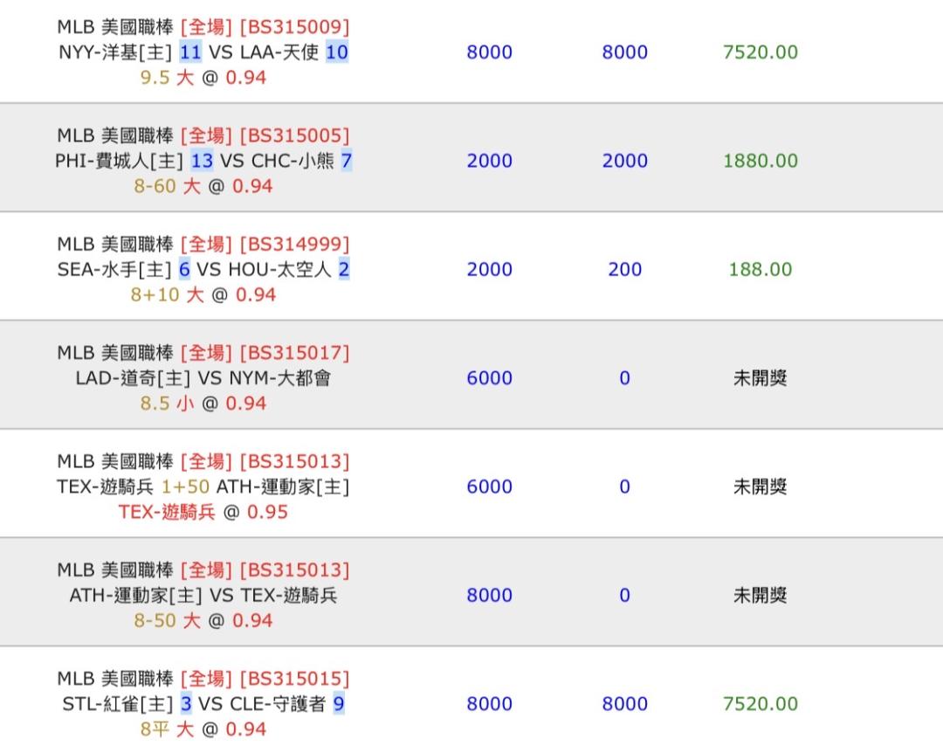Click the 1880.00 payout amount
The image size is (943, 746).
click(x=760, y=161)
